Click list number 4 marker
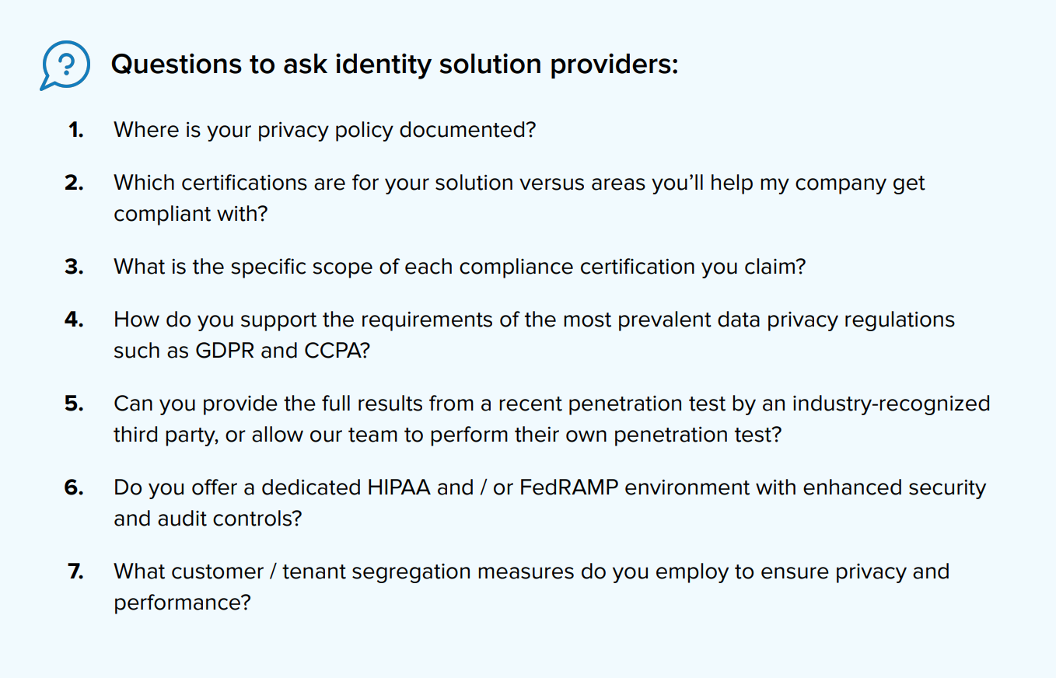Viewport: 1056px width, 678px height. pyautogui.click(x=74, y=320)
